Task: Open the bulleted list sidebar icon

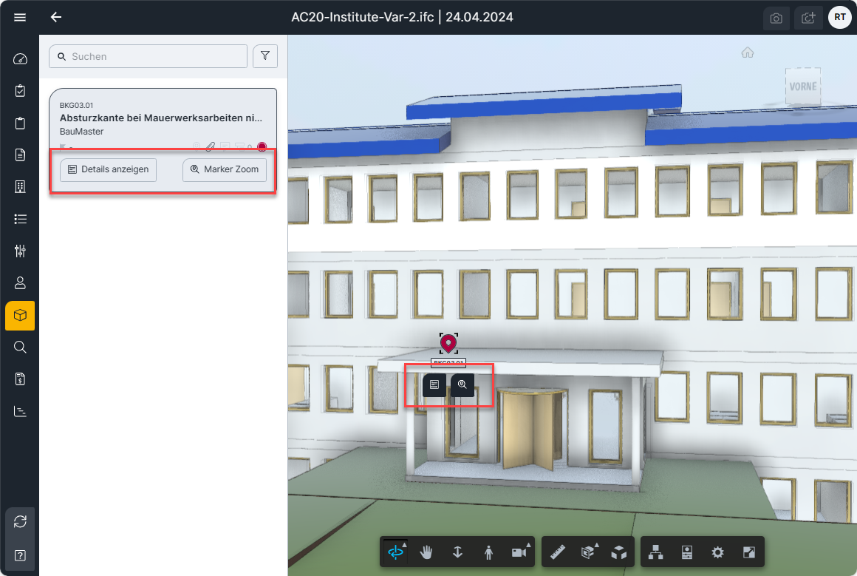Action: click(x=20, y=220)
